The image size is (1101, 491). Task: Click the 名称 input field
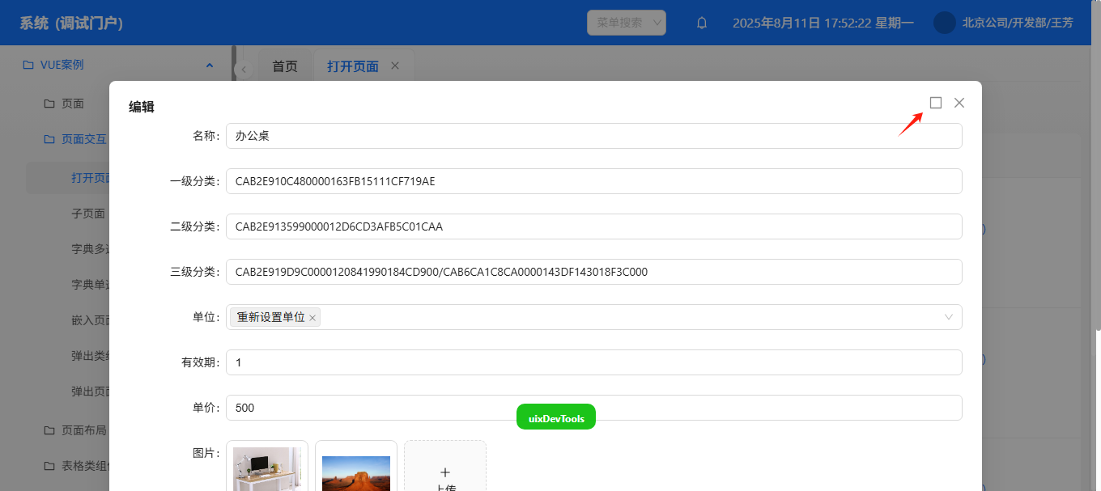point(593,136)
